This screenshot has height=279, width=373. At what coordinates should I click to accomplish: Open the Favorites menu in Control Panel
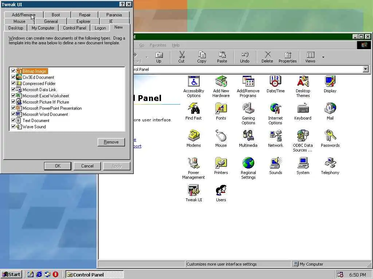pos(158,45)
